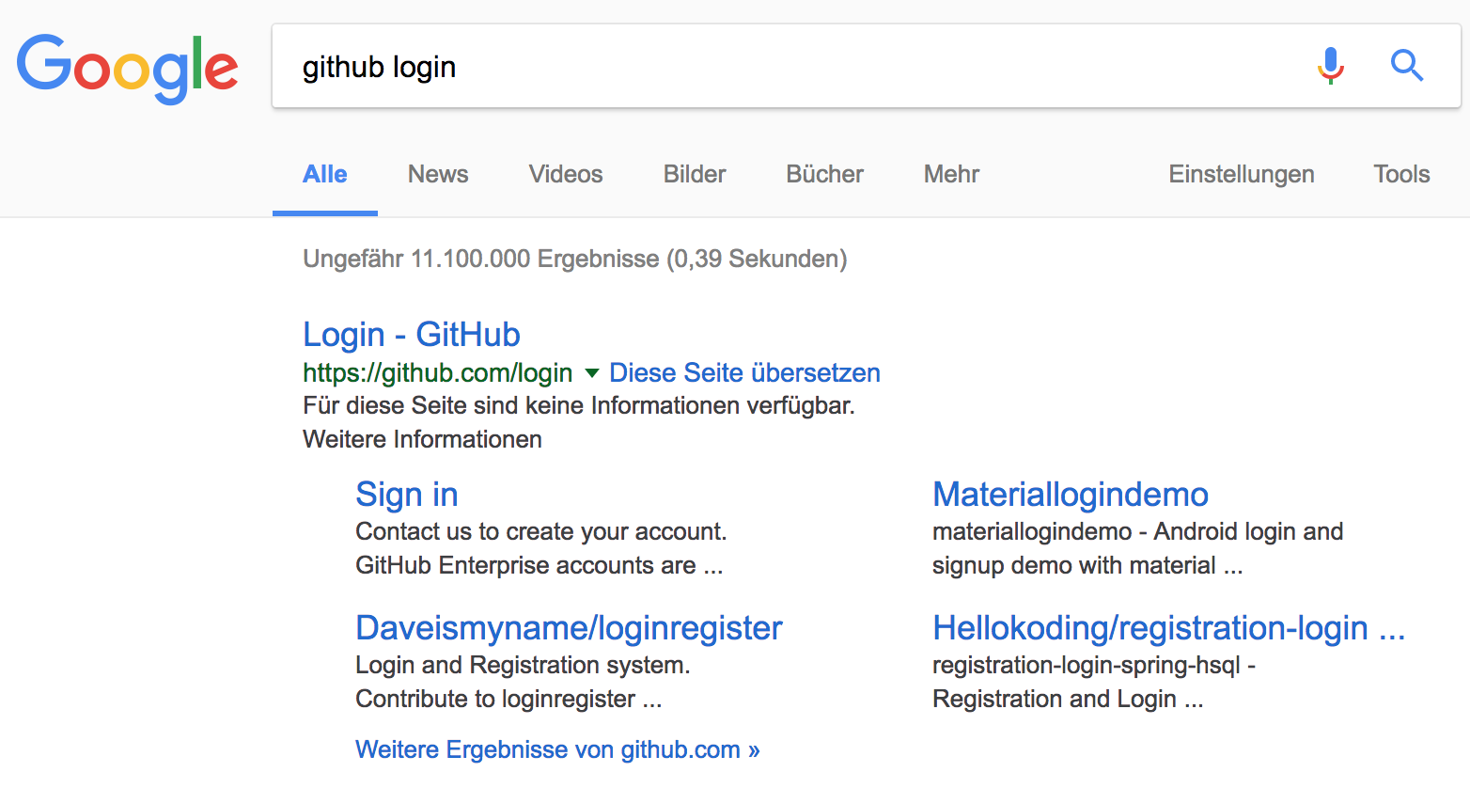Click the Hellokoding/registration-login link
Image resolution: width=1470 pixels, height=788 pixels.
(1167, 628)
